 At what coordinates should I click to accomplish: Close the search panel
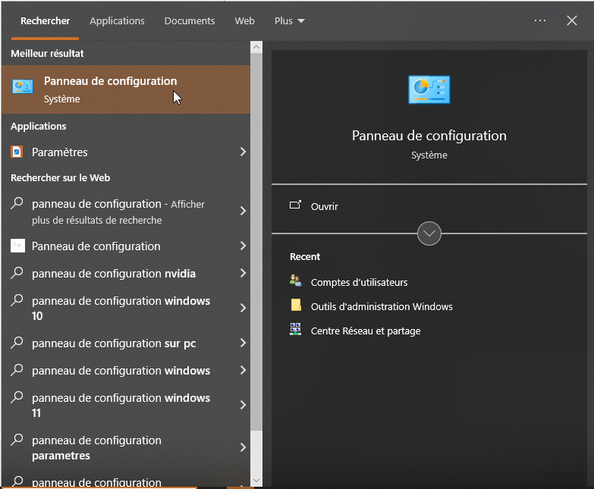coord(572,20)
